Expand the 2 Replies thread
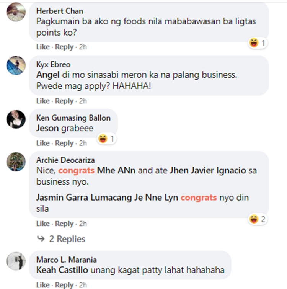 67,239
